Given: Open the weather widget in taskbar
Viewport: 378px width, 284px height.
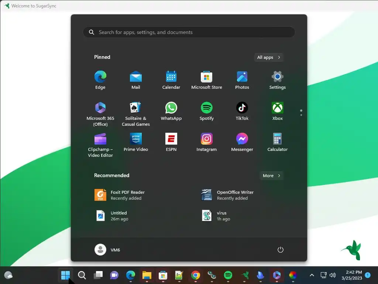Looking at the screenshot, I should tap(8, 275).
